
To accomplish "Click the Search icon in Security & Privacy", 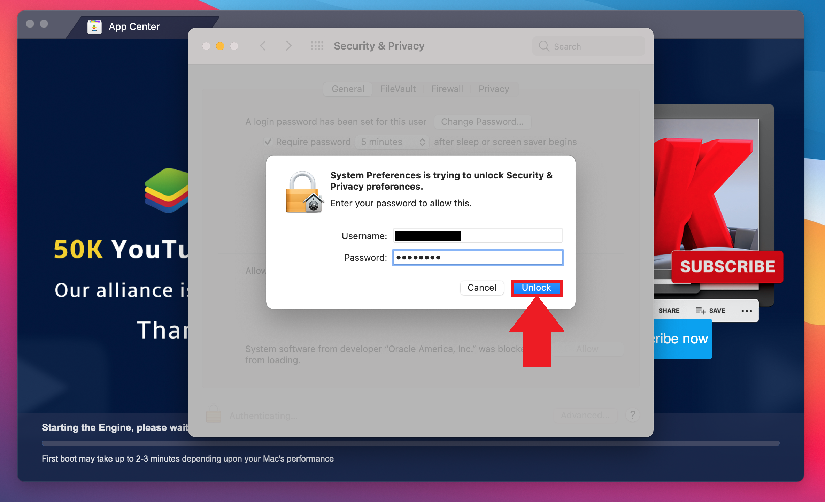I will pos(542,46).
